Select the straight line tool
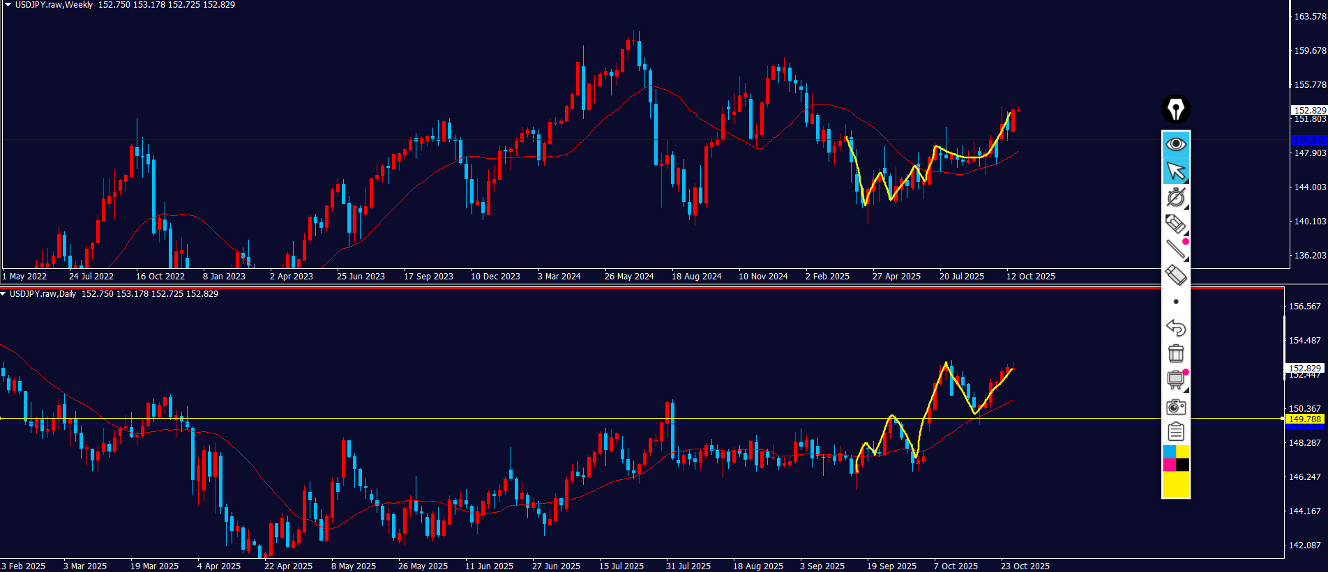Screen dimensions: 1328x572 tap(1175, 249)
